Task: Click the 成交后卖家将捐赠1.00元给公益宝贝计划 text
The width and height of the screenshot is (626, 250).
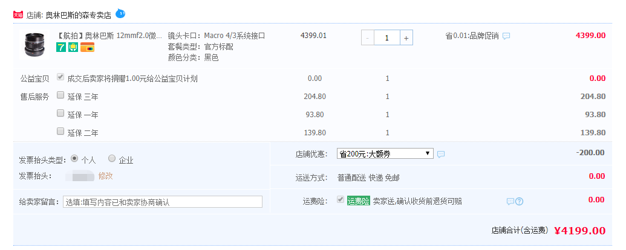Action: 132,79
